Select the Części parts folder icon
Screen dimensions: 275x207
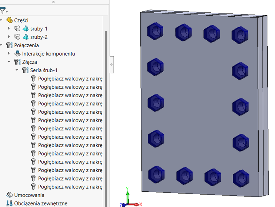pyautogui.click(x=9, y=20)
